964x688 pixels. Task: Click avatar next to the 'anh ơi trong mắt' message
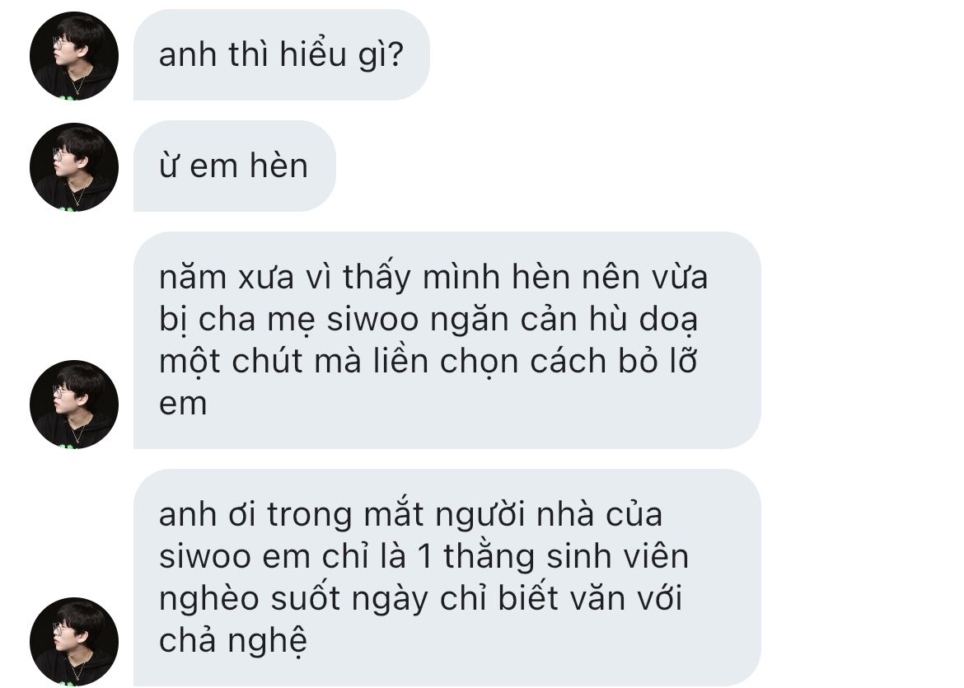74,641
